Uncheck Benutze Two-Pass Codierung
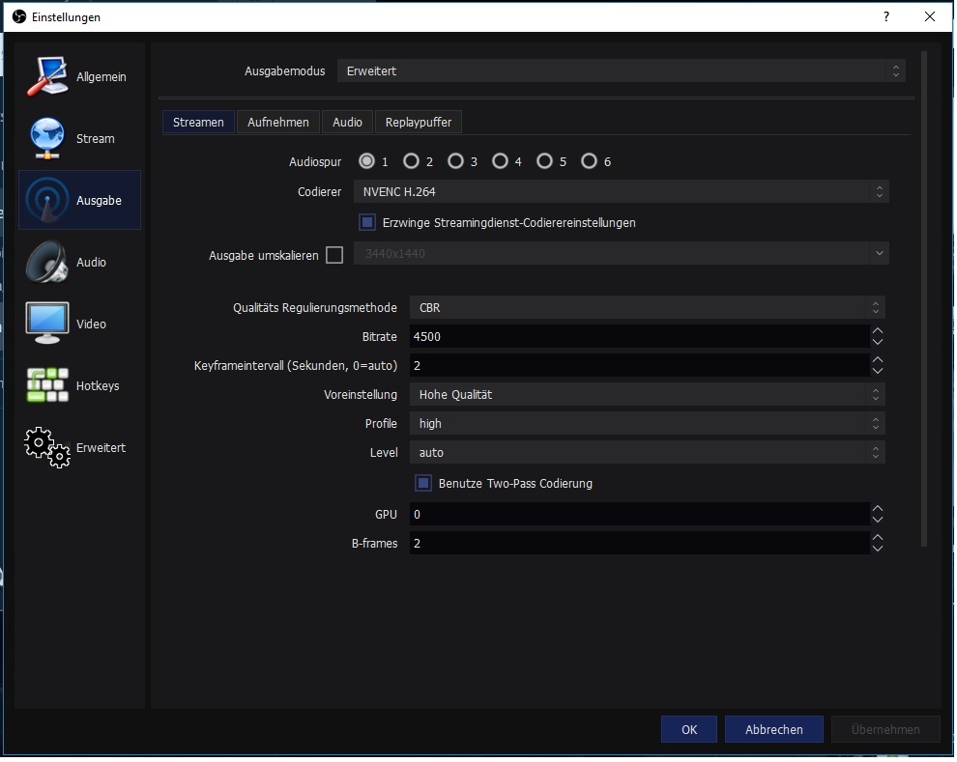Image resolution: width=957 pixels, height=762 pixels. [x=423, y=483]
